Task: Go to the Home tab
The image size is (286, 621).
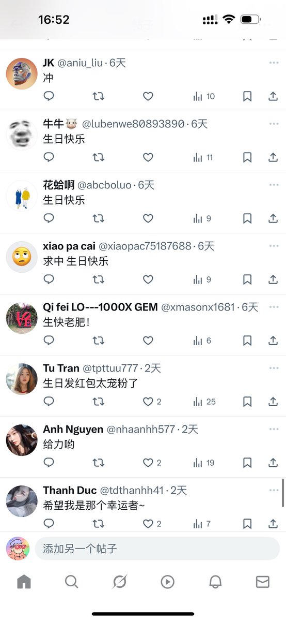Action: [24, 582]
